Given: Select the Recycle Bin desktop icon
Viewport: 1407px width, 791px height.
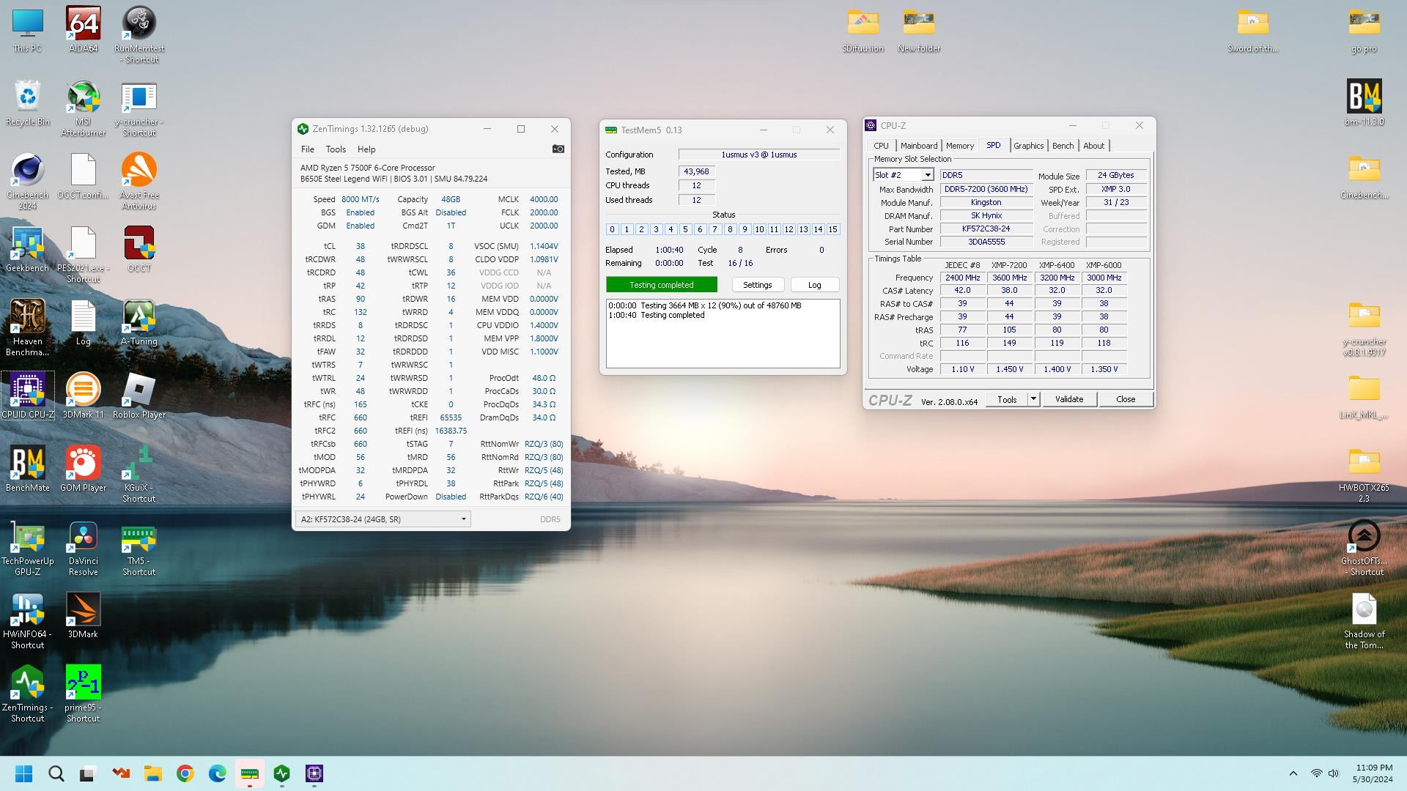Looking at the screenshot, I should coord(28,103).
